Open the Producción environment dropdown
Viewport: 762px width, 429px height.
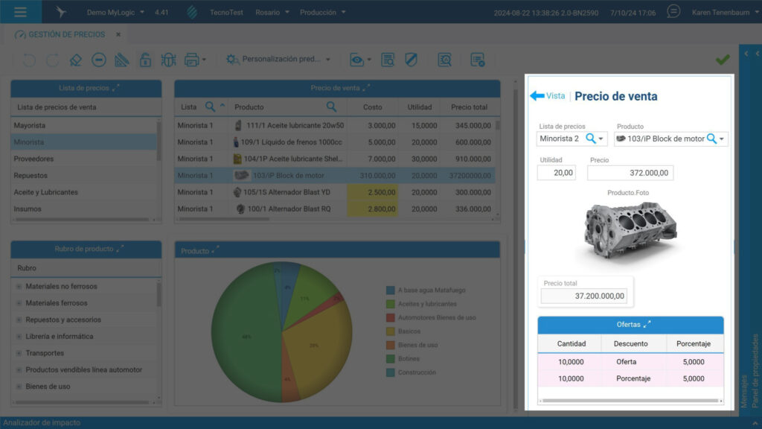(323, 12)
